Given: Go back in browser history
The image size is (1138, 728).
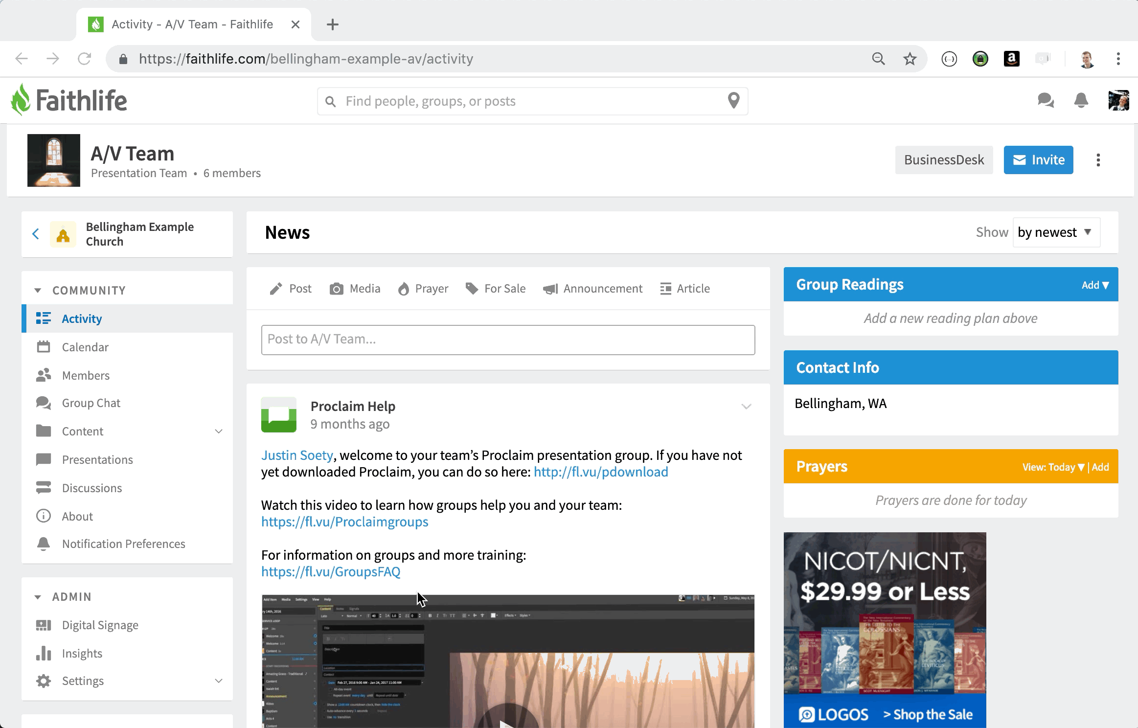Looking at the screenshot, I should click(x=22, y=59).
